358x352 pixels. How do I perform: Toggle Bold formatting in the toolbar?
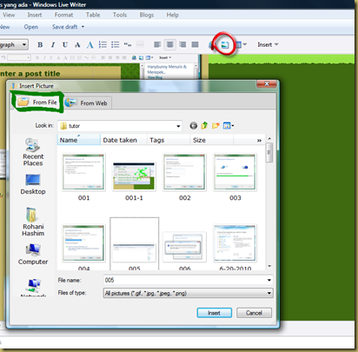(x=40, y=44)
